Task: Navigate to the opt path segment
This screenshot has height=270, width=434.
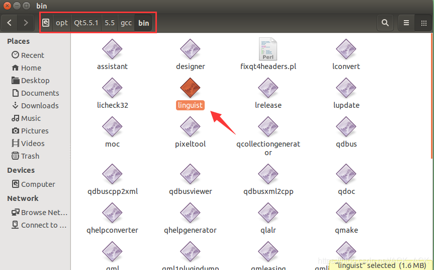Action: (x=62, y=23)
